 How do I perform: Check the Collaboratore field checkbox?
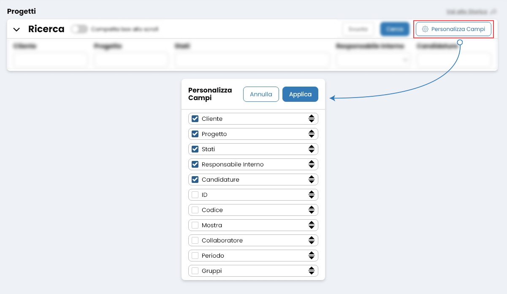[x=195, y=240]
